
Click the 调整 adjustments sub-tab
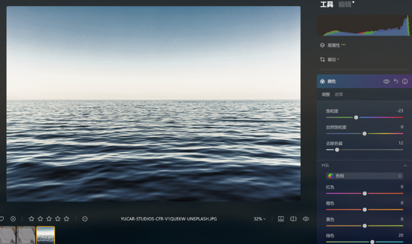[326, 94]
